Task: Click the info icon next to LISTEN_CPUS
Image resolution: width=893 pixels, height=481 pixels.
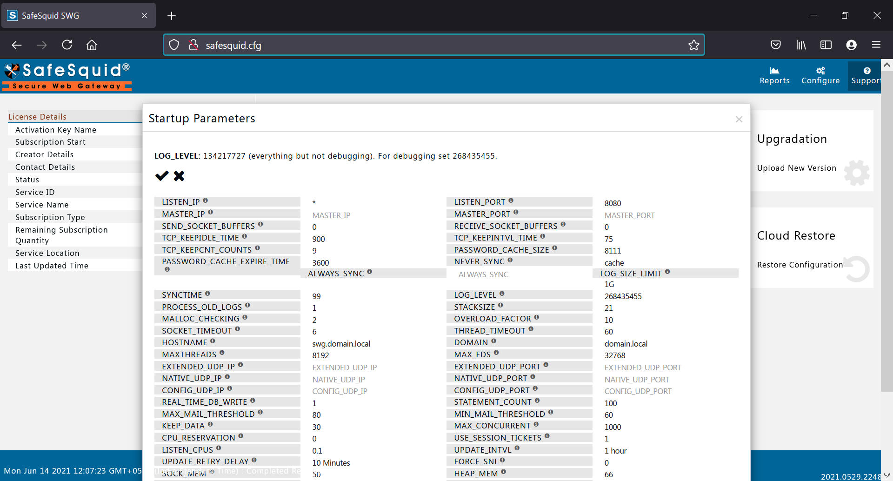Action: (219, 448)
